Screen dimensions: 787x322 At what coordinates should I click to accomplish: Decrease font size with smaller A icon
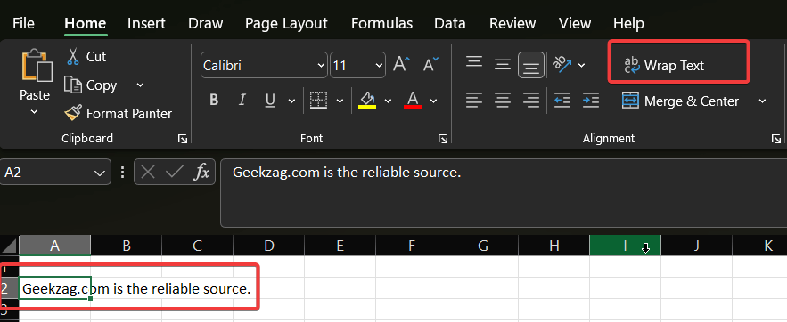click(x=430, y=65)
